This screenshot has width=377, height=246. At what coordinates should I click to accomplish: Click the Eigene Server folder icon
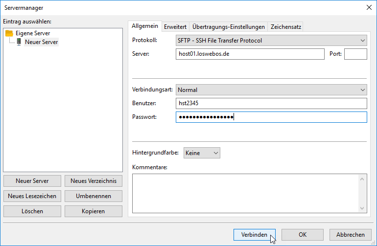click(x=9, y=33)
